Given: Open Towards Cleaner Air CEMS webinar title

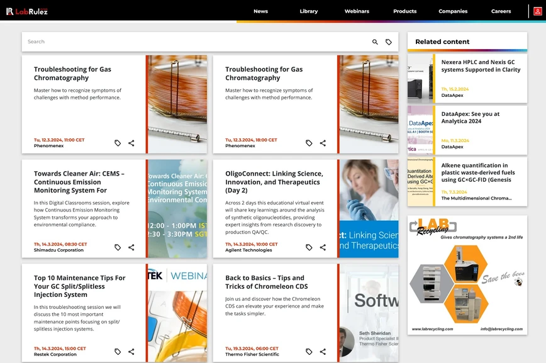Looking at the screenshot, I should [x=79, y=182].
